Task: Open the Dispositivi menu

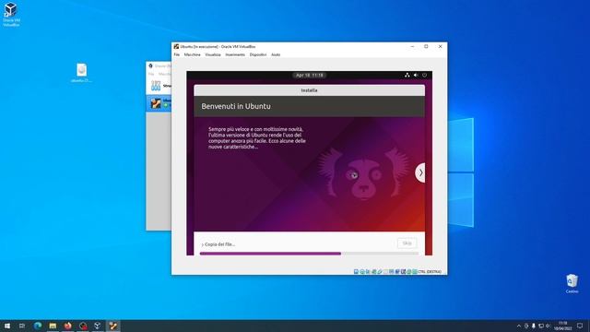Action: point(258,54)
